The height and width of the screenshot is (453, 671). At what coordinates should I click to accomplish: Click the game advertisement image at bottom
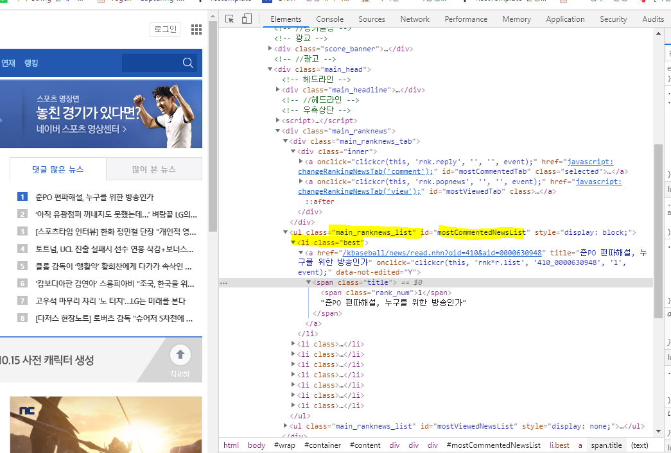106,424
